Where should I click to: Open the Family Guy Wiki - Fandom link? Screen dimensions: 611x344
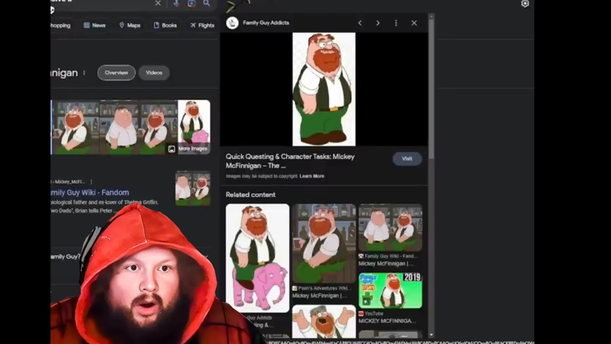click(90, 193)
